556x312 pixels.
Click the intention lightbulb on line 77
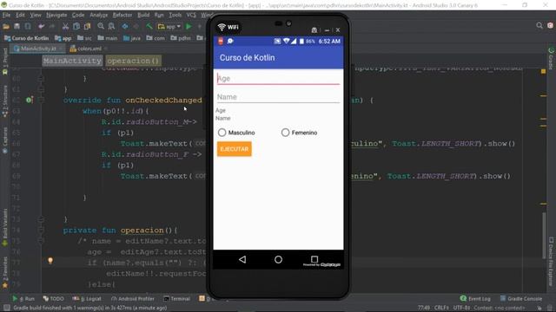click(x=50, y=261)
